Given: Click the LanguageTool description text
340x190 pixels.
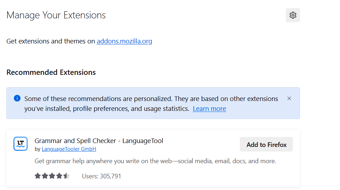Looking at the screenshot, I should [x=155, y=161].
